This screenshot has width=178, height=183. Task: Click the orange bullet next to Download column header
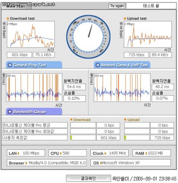pyautogui.click(x=71, y=120)
